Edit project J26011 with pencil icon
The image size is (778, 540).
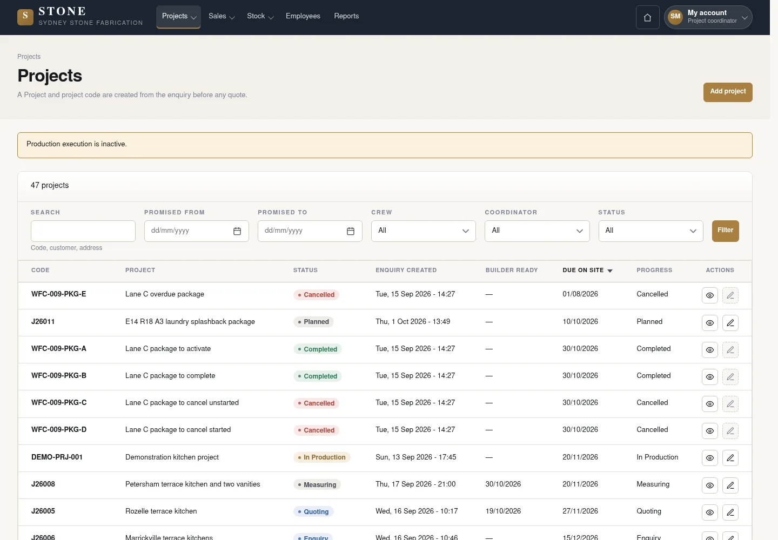point(730,323)
